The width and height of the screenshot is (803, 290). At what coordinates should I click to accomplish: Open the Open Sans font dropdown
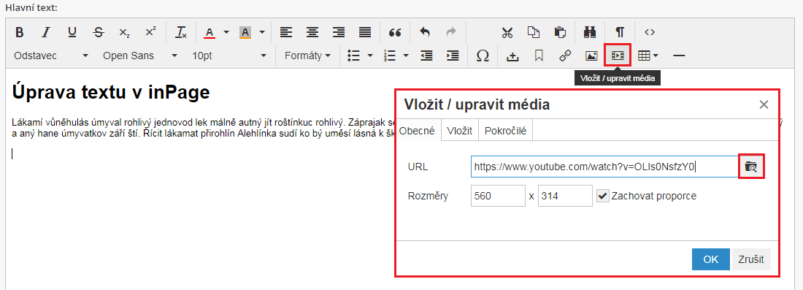pos(140,56)
